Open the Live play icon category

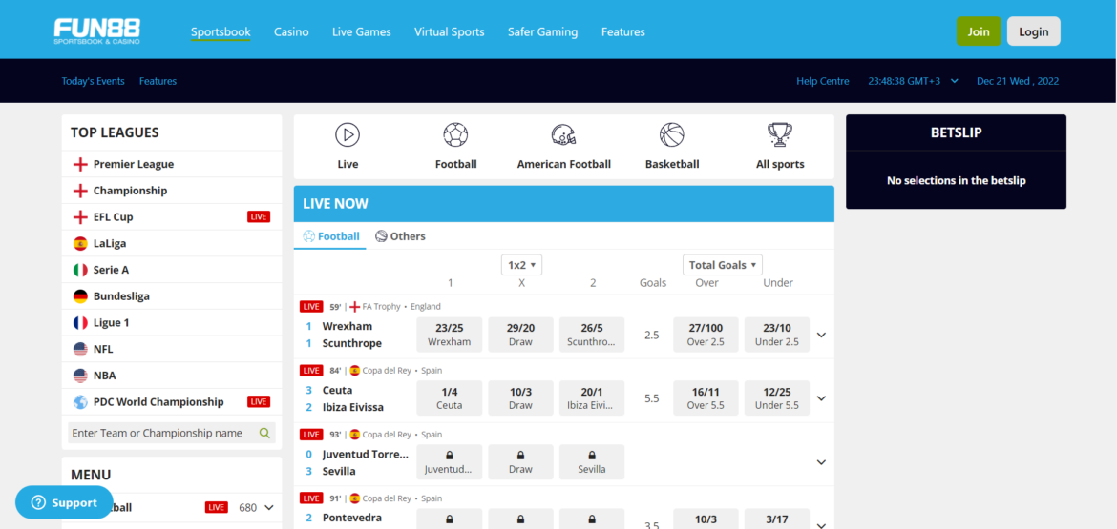point(348,134)
